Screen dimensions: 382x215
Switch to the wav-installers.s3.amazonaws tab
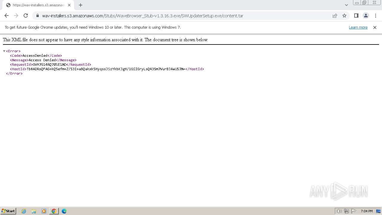click(38, 5)
